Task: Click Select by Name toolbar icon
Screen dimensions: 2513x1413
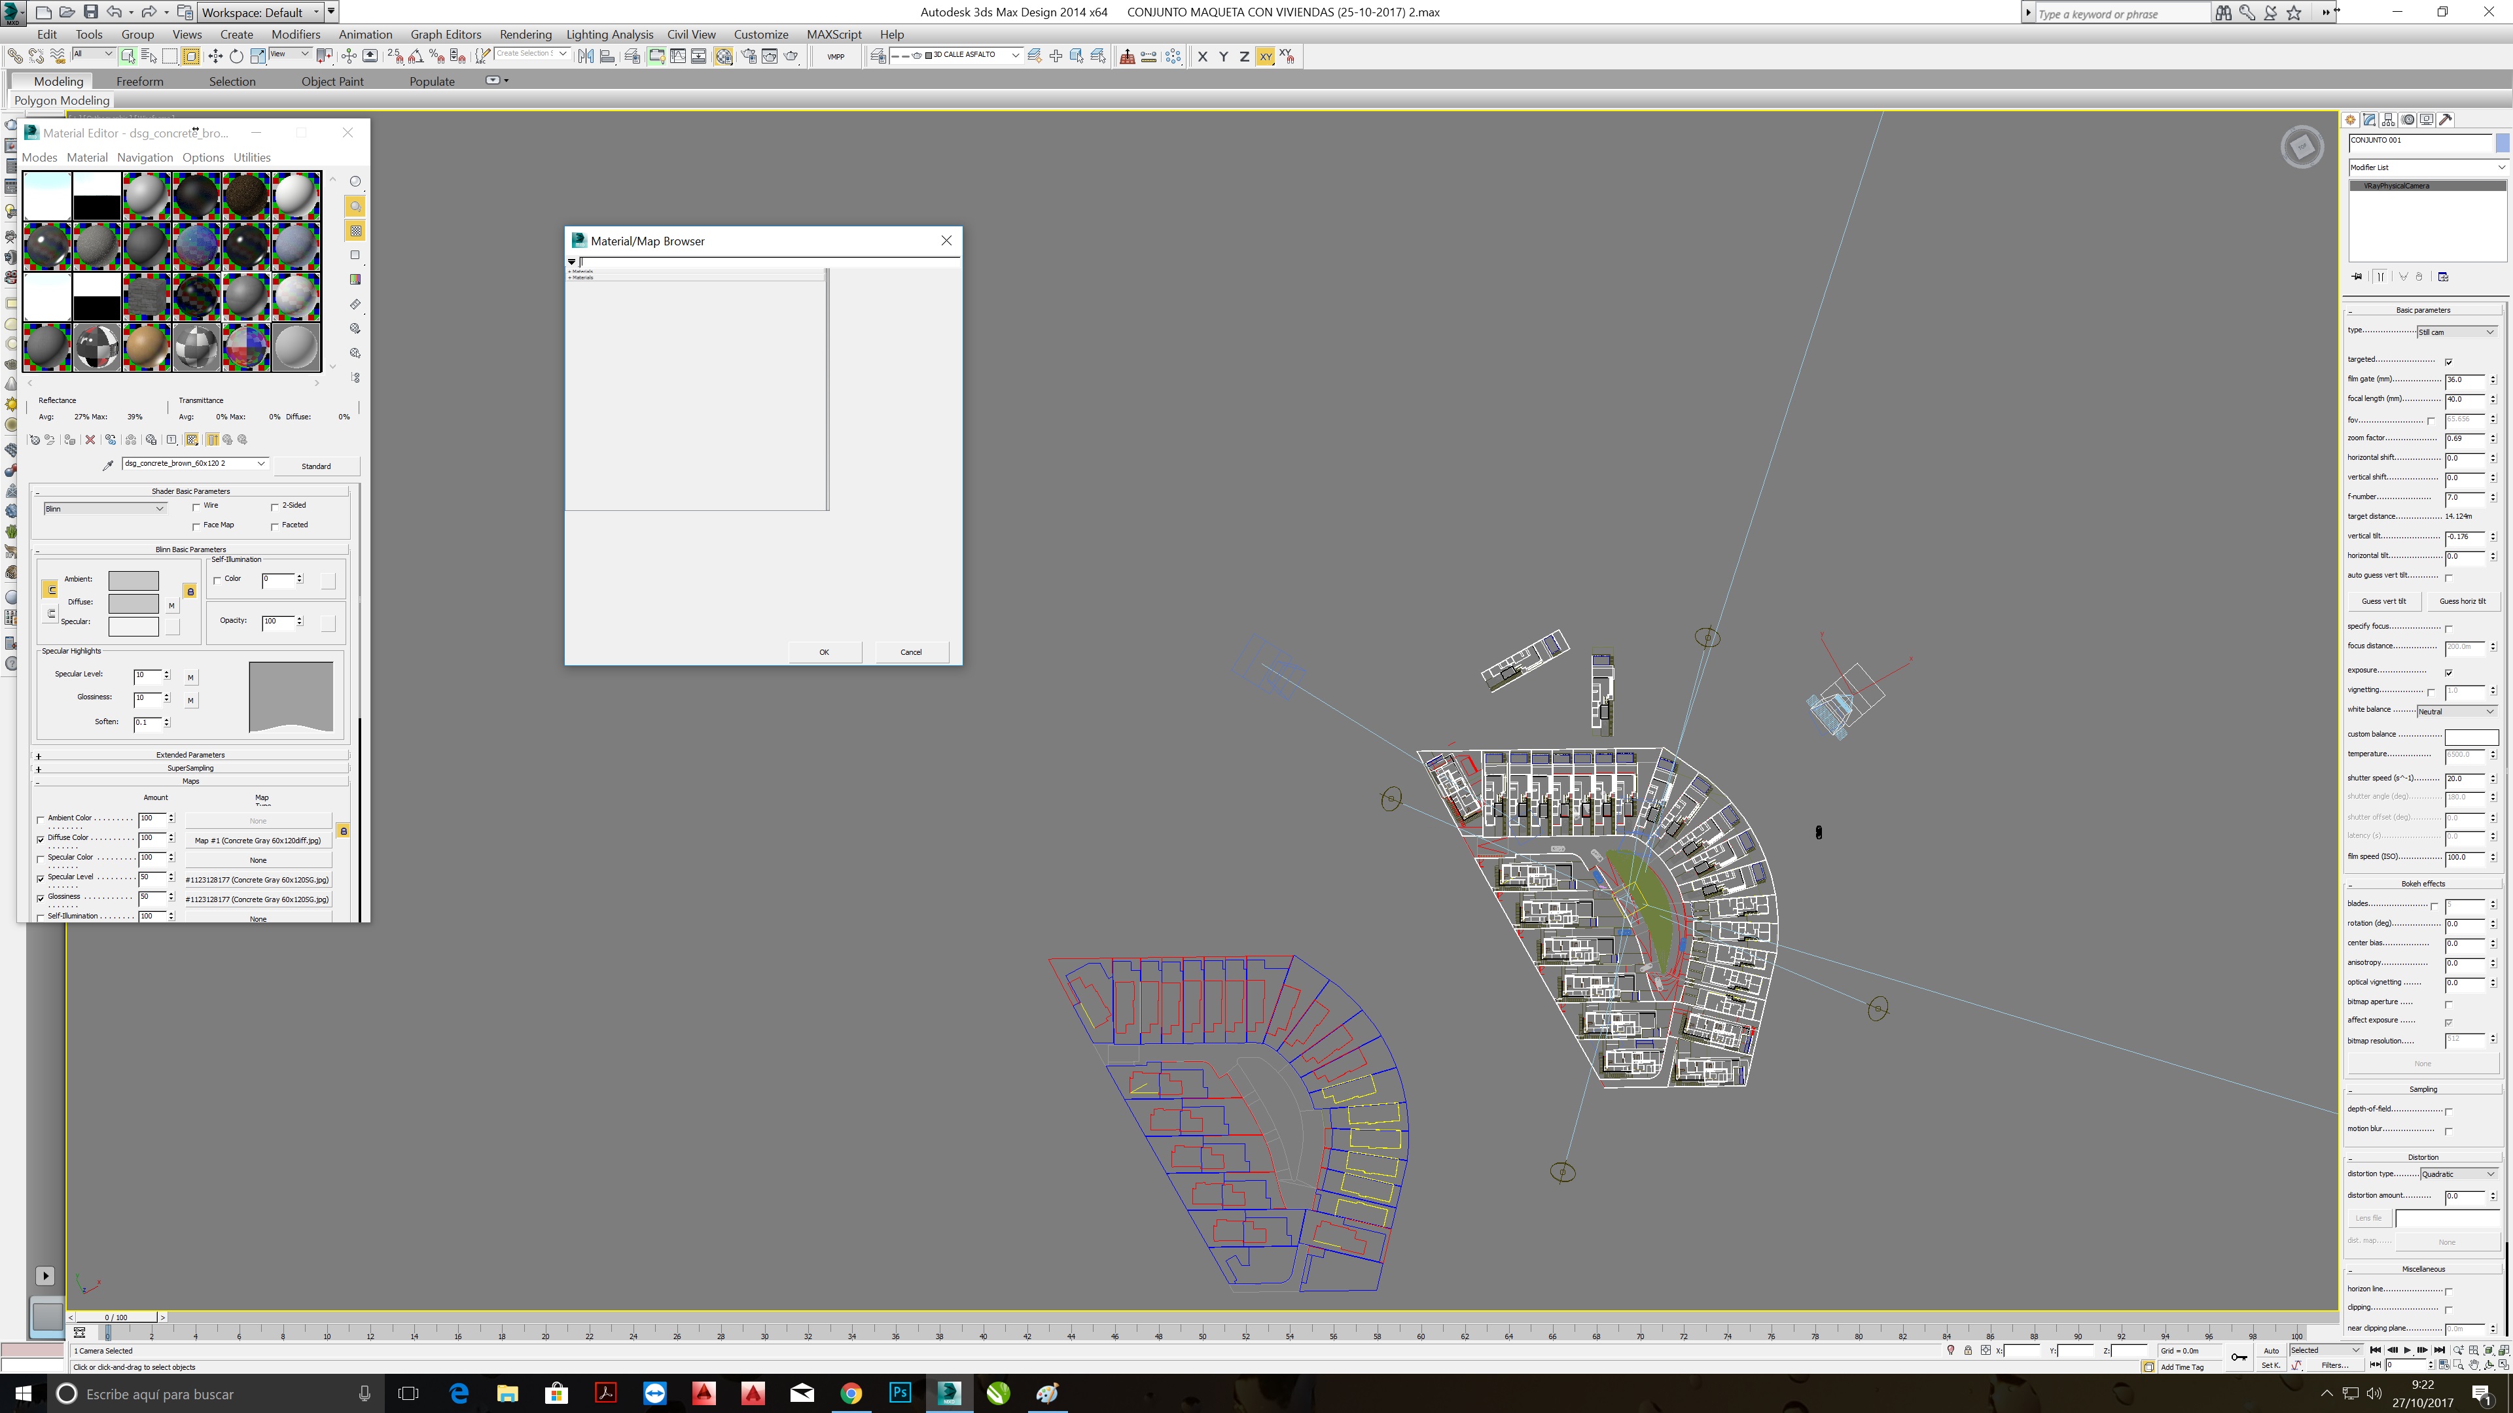Action: tap(149, 56)
